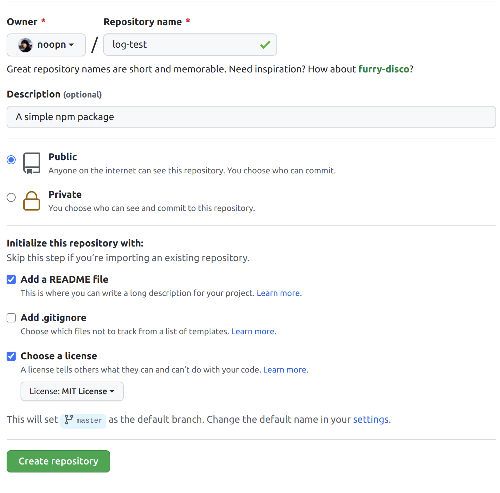Follow the settings link for default branch

(371, 420)
